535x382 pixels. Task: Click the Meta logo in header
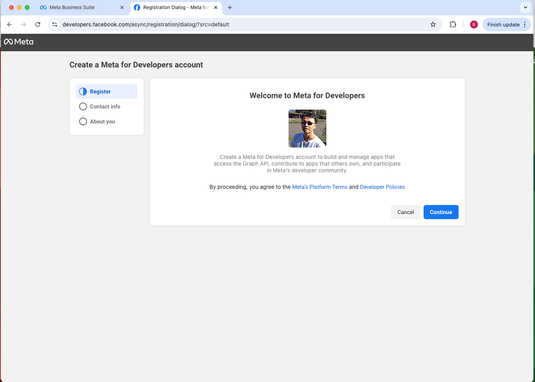pos(19,42)
